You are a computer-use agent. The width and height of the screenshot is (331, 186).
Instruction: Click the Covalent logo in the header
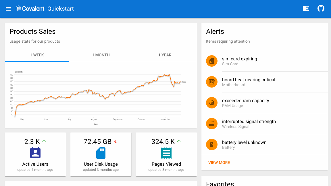pyautogui.click(x=18, y=8)
